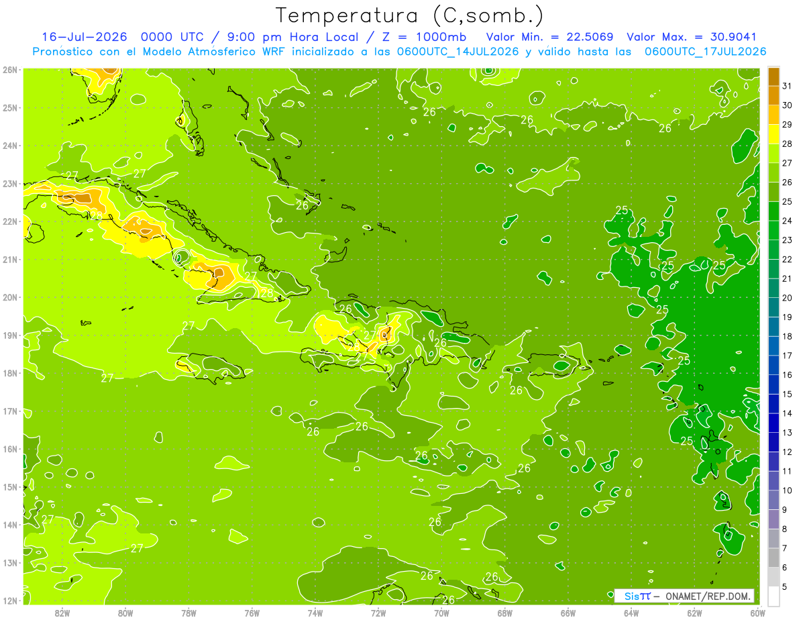Click the green legend swatch between 24 and 25
The image size is (805, 622).
coord(773,211)
